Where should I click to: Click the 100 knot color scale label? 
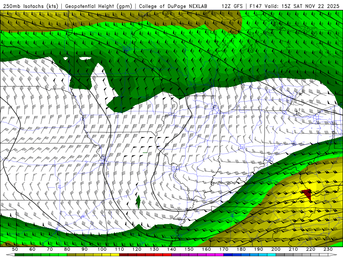102,249
